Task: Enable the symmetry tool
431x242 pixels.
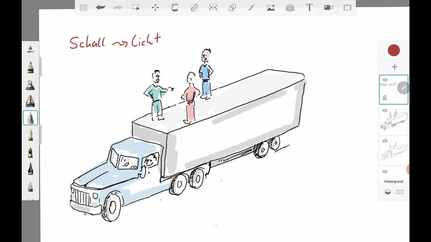Action: [x=213, y=7]
